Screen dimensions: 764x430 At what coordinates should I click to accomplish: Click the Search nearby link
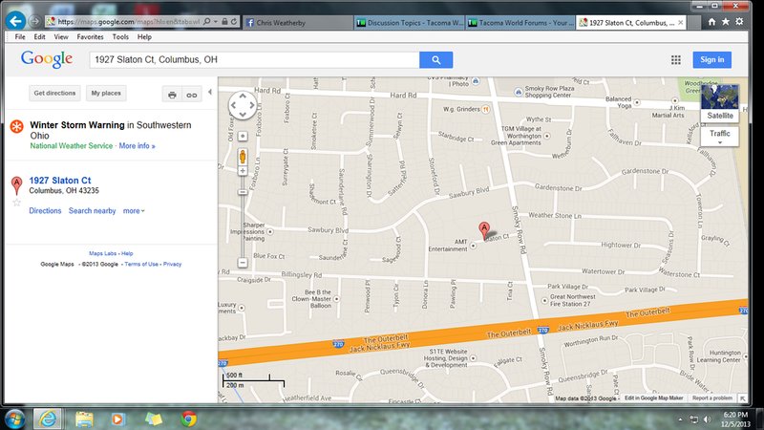(92, 211)
